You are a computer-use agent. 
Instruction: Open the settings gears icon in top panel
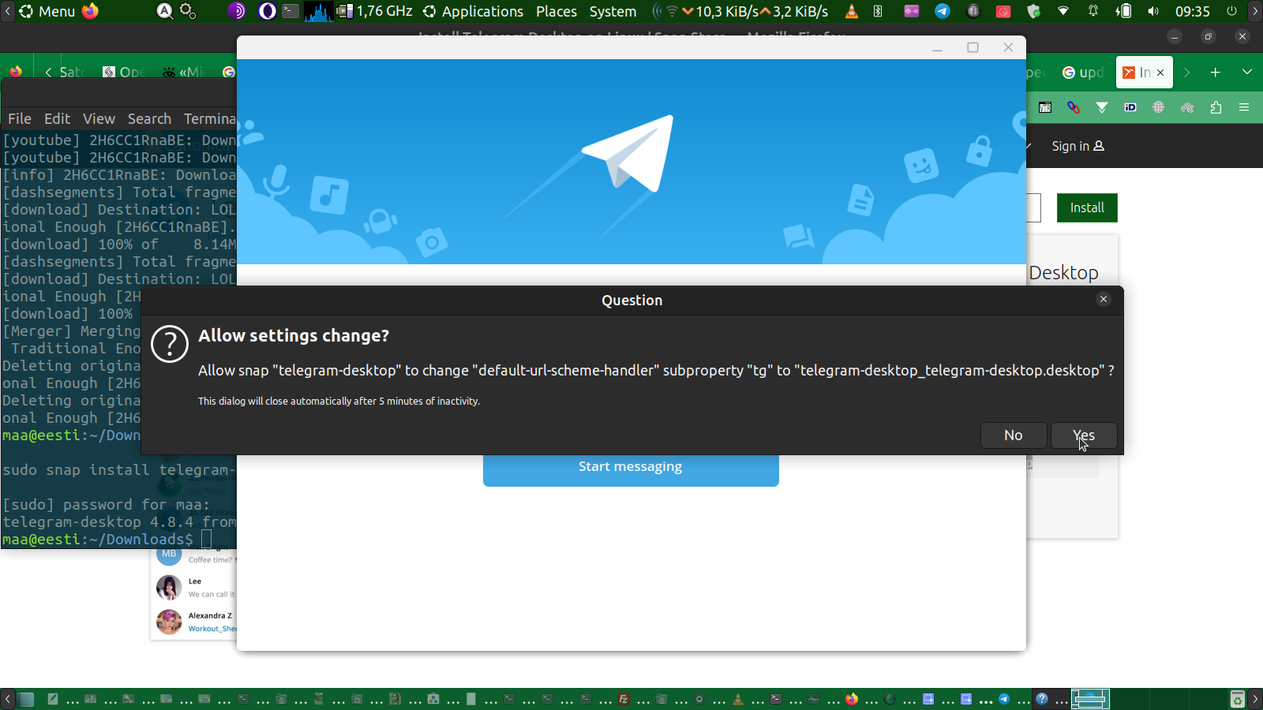pos(188,11)
